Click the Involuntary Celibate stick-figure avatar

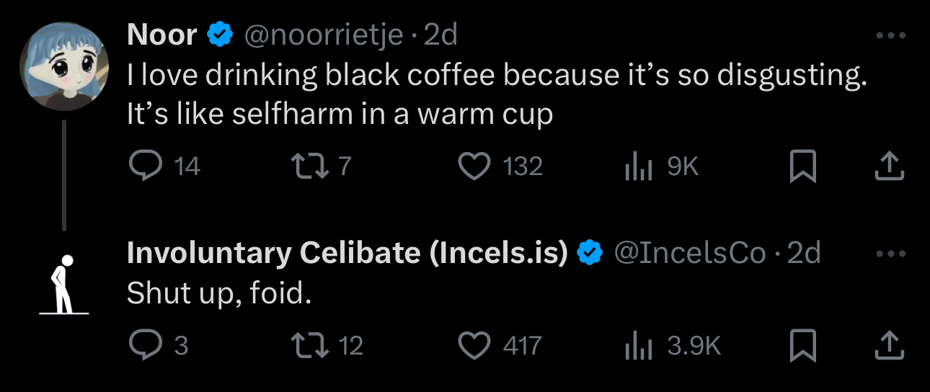[x=64, y=285]
